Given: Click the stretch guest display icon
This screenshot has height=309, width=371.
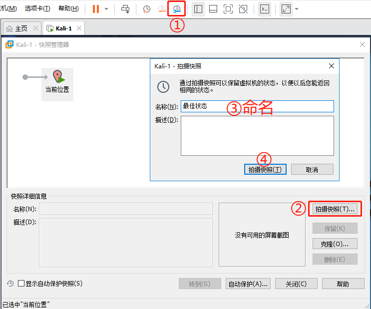Looking at the screenshot, I should pyautogui.click(x=286, y=9).
